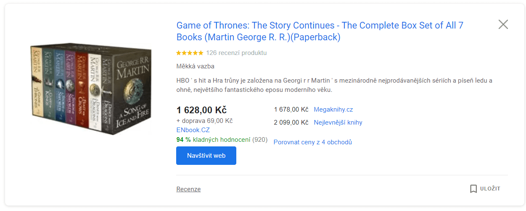Compare prices via Porovnat ceny z 4 obchodů
The height and width of the screenshot is (211, 526).
click(x=312, y=142)
